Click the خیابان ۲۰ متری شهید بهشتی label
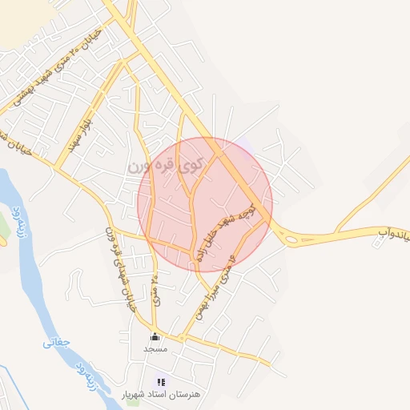410x410 pixels. [58, 67]
